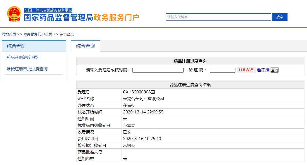Click the value 已交 in the 收费情况 row
This screenshot has height=165, width=307.
click(x=127, y=132)
